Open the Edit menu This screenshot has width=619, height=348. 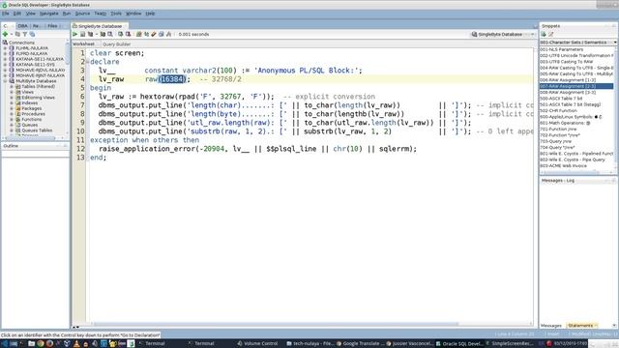click(17, 14)
